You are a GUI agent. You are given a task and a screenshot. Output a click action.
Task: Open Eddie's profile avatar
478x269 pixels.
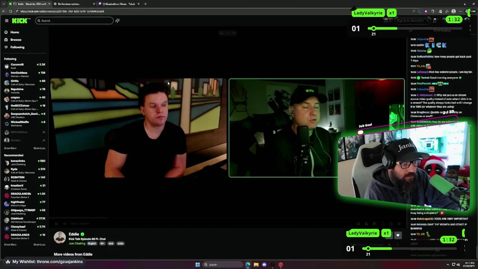pos(60,238)
